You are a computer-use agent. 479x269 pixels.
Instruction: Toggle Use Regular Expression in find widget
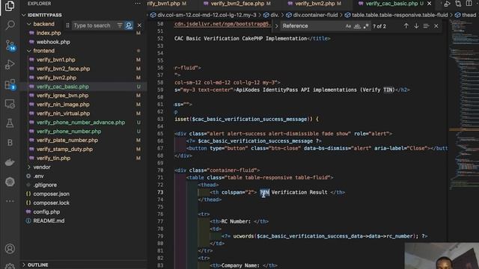pos(366,26)
